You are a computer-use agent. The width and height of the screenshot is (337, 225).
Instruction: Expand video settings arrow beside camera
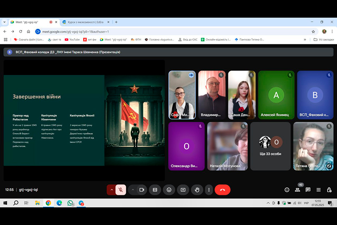point(133,190)
